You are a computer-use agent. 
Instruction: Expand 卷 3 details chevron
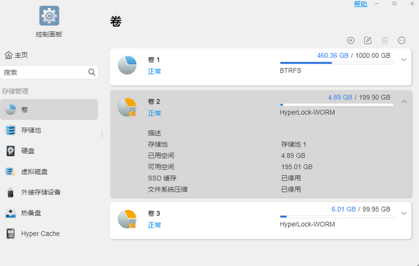(404, 213)
